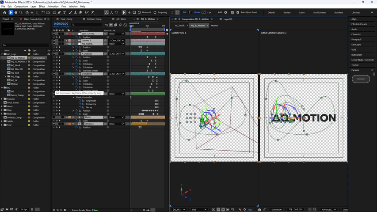This screenshot has width=377, height=212.
Task: Click the Local Axis Mode icon
Action: (x=106, y=12)
